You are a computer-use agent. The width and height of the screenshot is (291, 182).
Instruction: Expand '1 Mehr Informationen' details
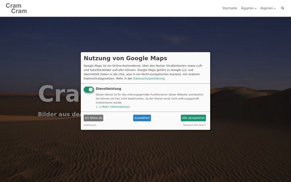[113, 107]
